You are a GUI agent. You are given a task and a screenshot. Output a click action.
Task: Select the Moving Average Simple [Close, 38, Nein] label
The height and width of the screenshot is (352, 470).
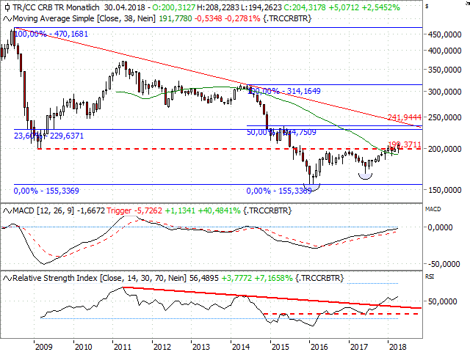(84, 19)
